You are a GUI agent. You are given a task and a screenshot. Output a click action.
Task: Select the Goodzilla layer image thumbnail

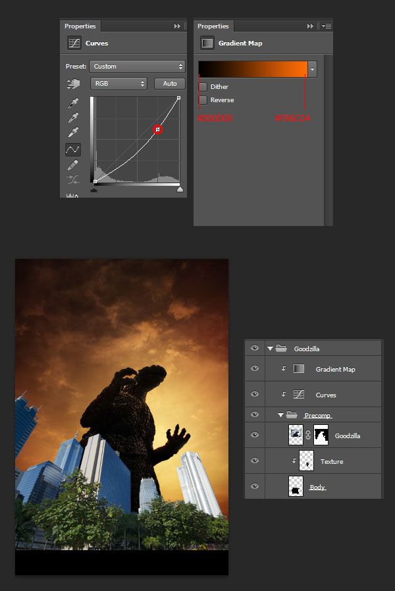tap(296, 435)
